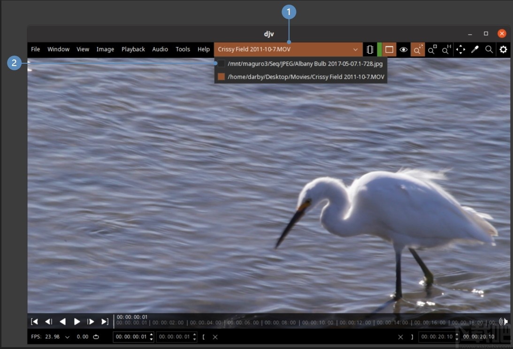Open the Audio menu

tap(160, 49)
